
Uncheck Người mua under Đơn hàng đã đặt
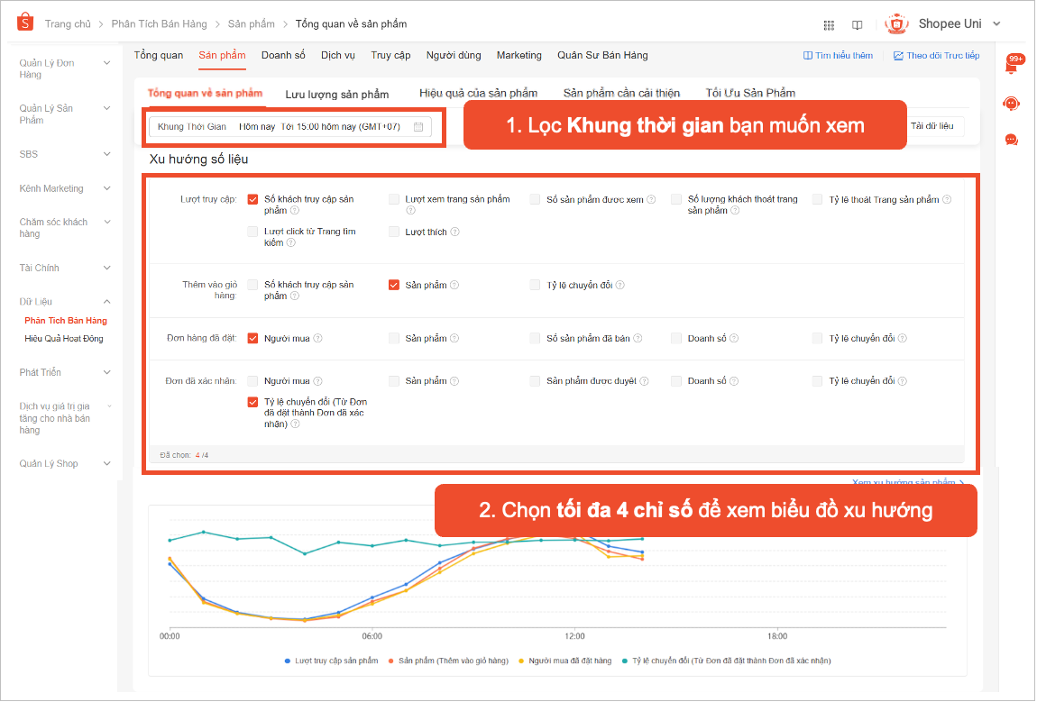click(x=253, y=338)
